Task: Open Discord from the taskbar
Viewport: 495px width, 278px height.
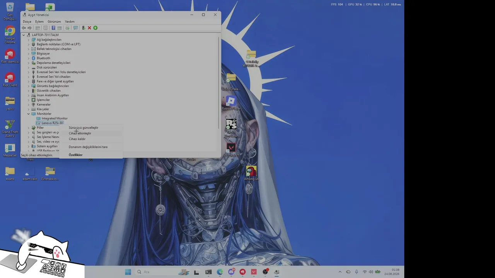Action: tap(231, 272)
